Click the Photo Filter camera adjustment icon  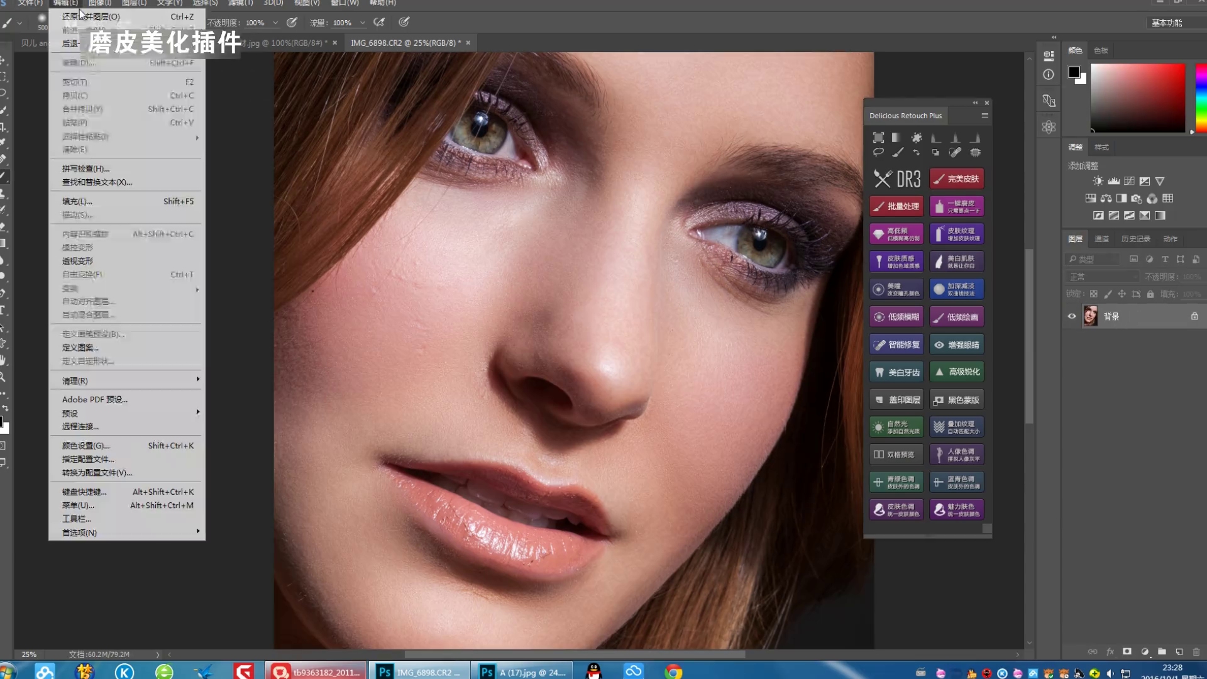tap(1137, 199)
